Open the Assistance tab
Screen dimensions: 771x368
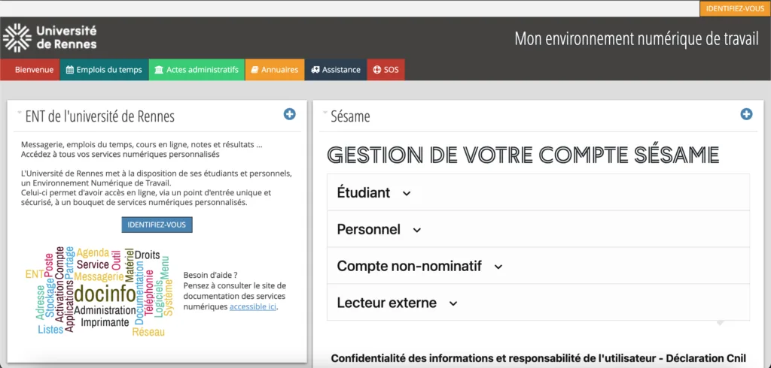tap(335, 70)
